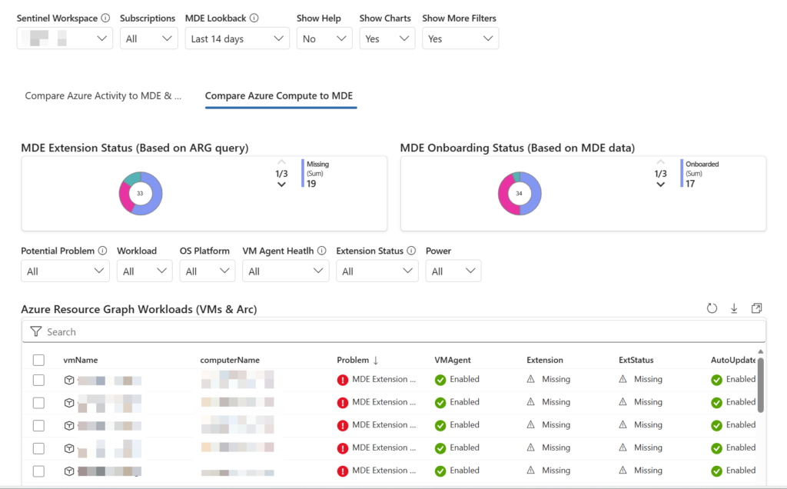Open the MDE Lookback 'Last 14 days' dropdown
The width and height of the screenshot is (787, 489).
tap(237, 38)
